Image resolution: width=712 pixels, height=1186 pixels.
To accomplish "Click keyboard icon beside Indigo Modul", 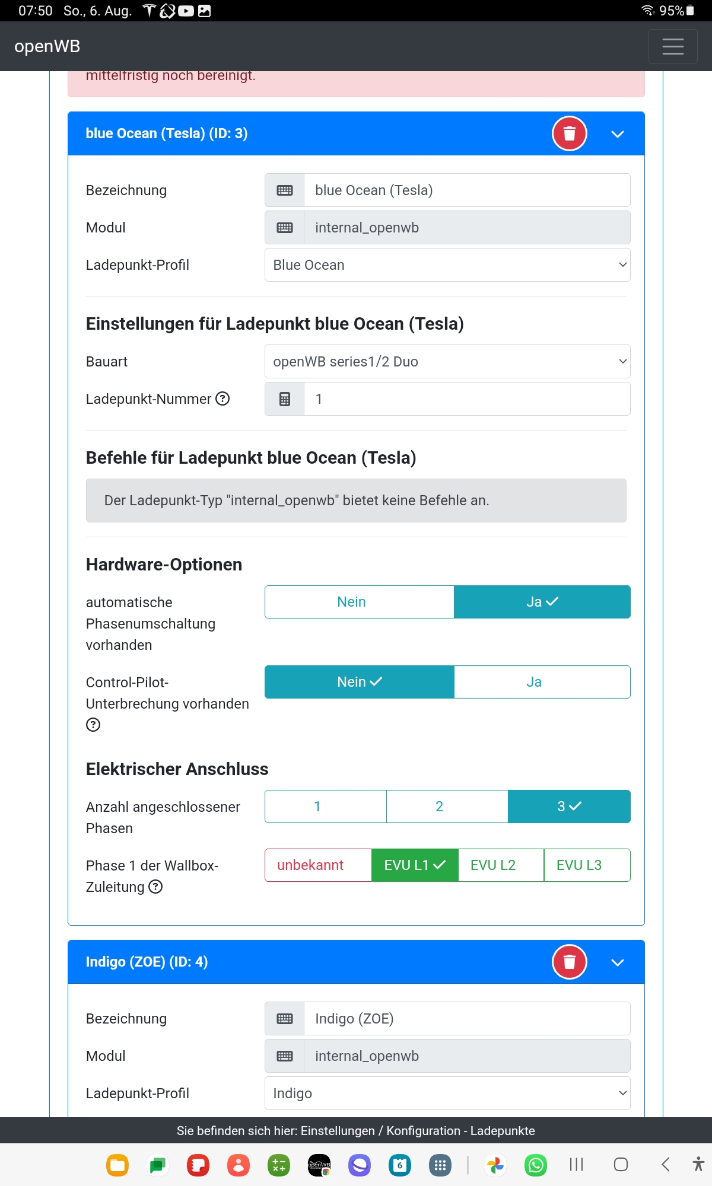I will point(285,1056).
